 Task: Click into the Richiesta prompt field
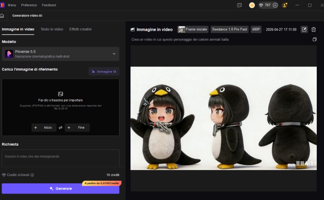tap(60, 158)
